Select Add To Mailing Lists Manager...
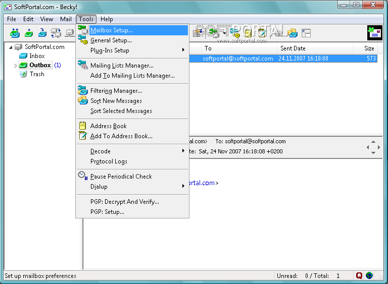Screen dimensions: 388x284 [x=132, y=76]
